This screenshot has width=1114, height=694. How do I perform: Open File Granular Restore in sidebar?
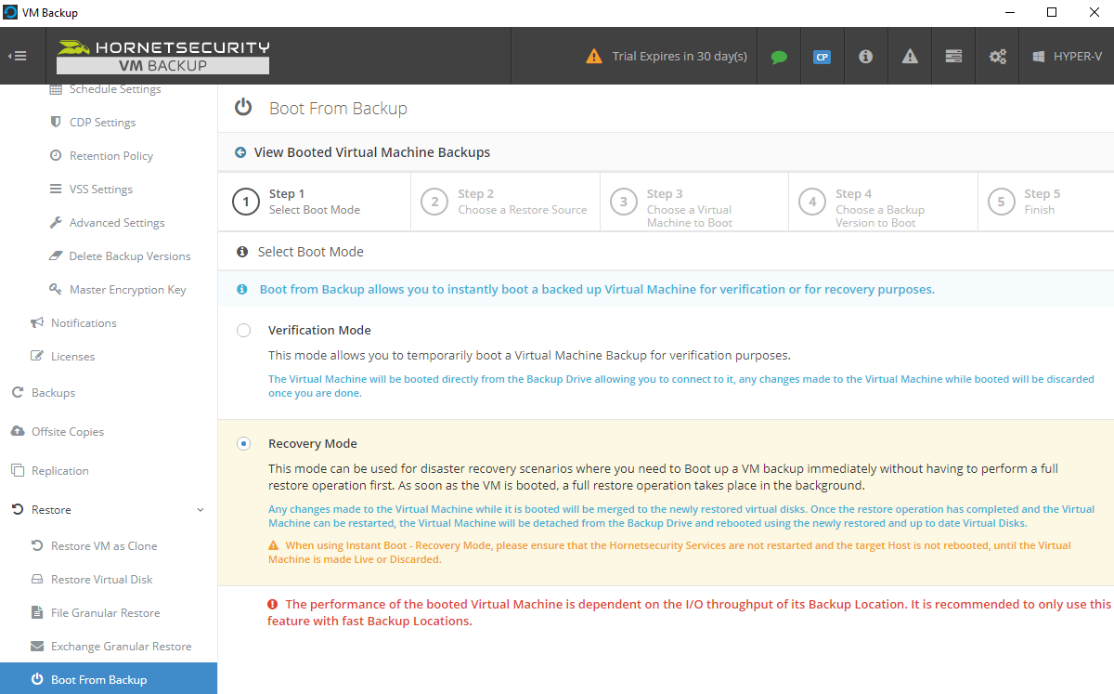point(105,613)
